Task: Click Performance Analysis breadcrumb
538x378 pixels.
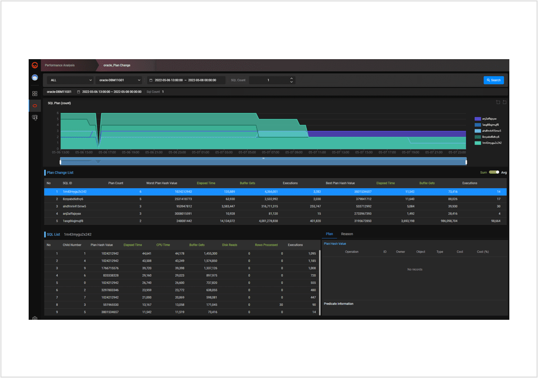Action: (x=60, y=65)
